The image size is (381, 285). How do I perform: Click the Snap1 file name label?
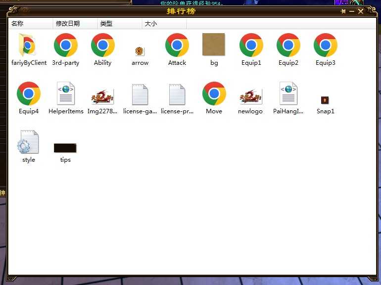coord(326,111)
